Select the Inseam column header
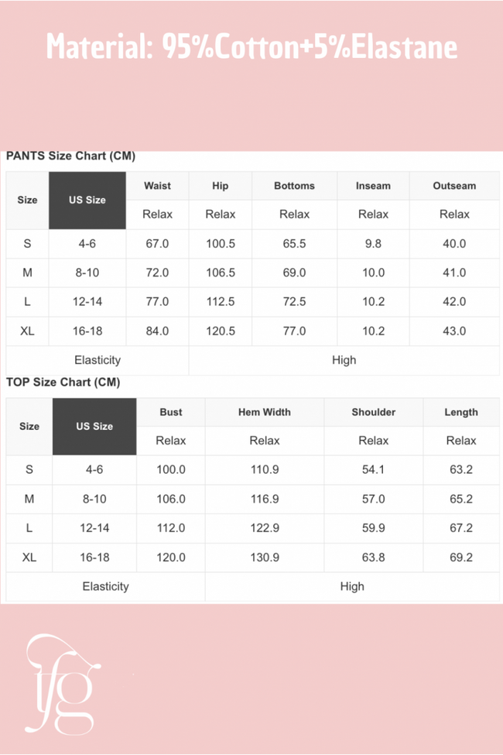The height and width of the screenshot is (755, 503). [x=373, y=186]
